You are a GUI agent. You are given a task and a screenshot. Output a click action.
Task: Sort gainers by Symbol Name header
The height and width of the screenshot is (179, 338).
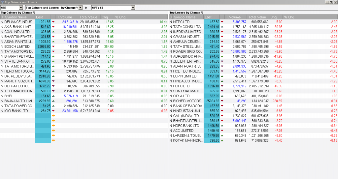tap(19, 17)
